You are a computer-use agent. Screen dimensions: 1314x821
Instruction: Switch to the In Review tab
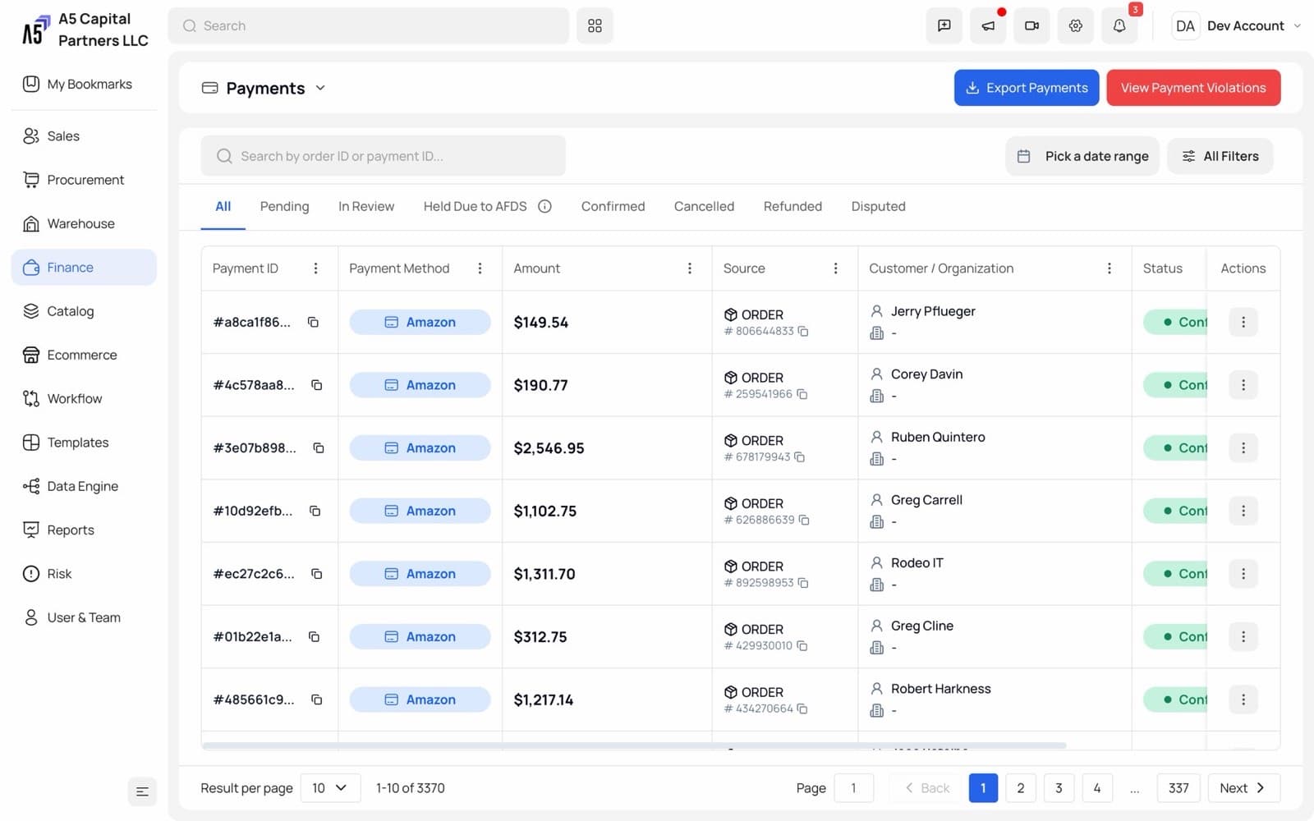(x=366, y=207)
